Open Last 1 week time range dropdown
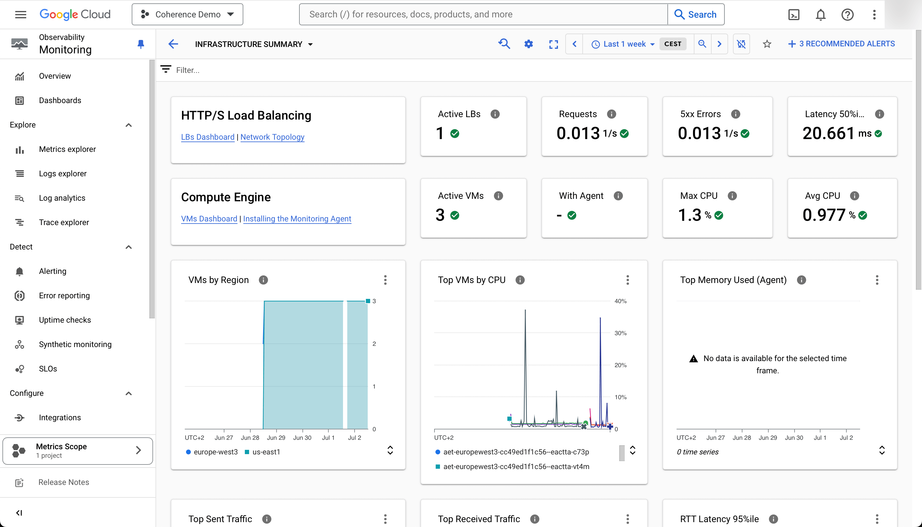Image resolution: width=922 pixels, height=527 pixels. click(x=623, y=44)
